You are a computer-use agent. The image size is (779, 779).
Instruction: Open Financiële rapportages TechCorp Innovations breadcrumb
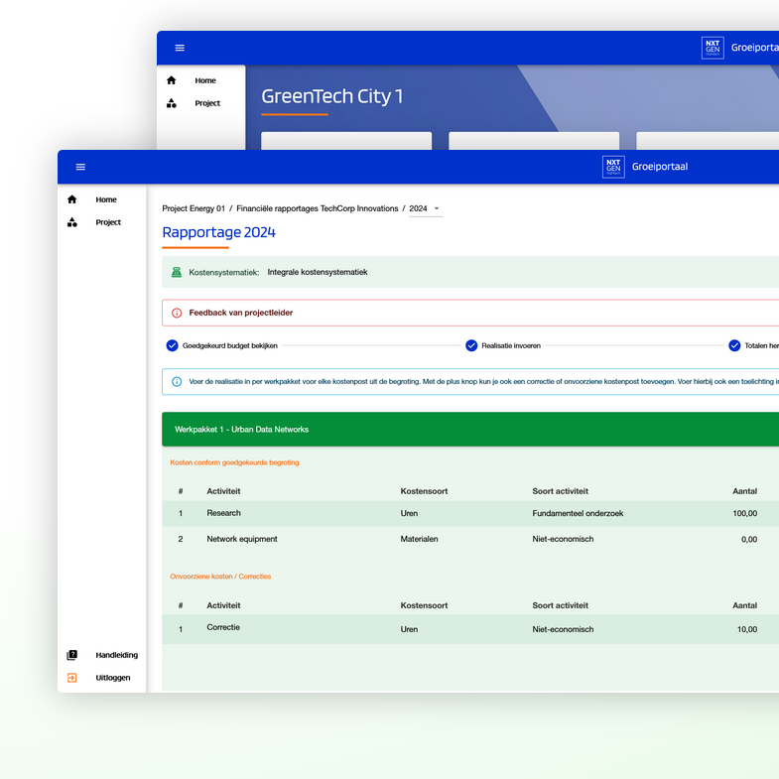click(x=317, y=208)
